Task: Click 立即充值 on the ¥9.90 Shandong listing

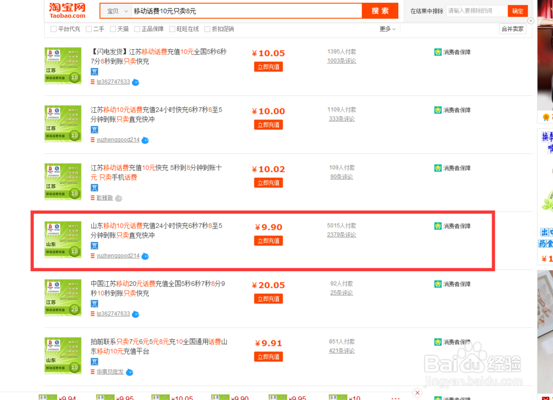Action: [x=268, y=241]
